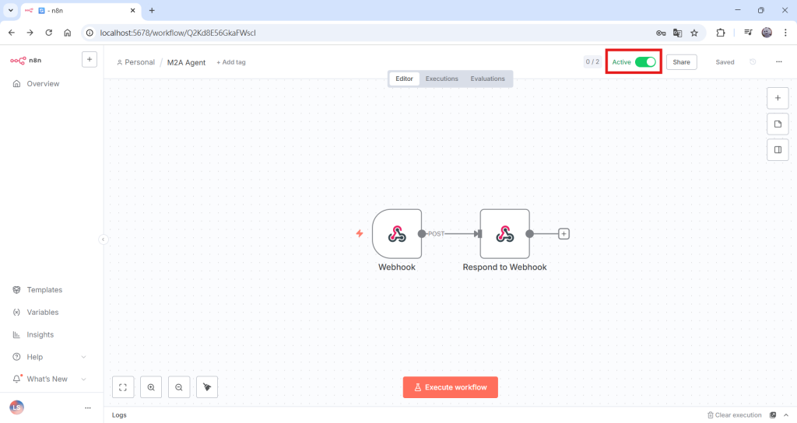Image resolution: width=797 pixels, height=423 pixels.
Task: Click the Saved status text
Action: click(725, 62)
